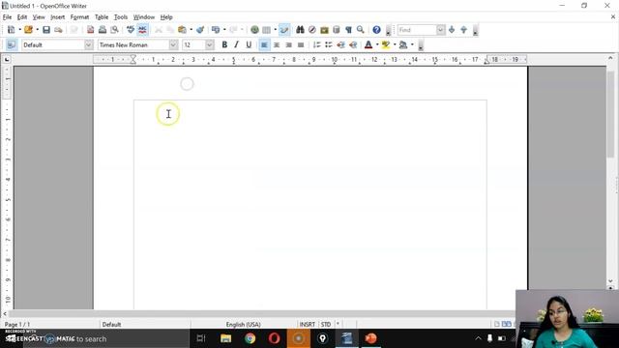Apply Background Color

coord(403,44)
